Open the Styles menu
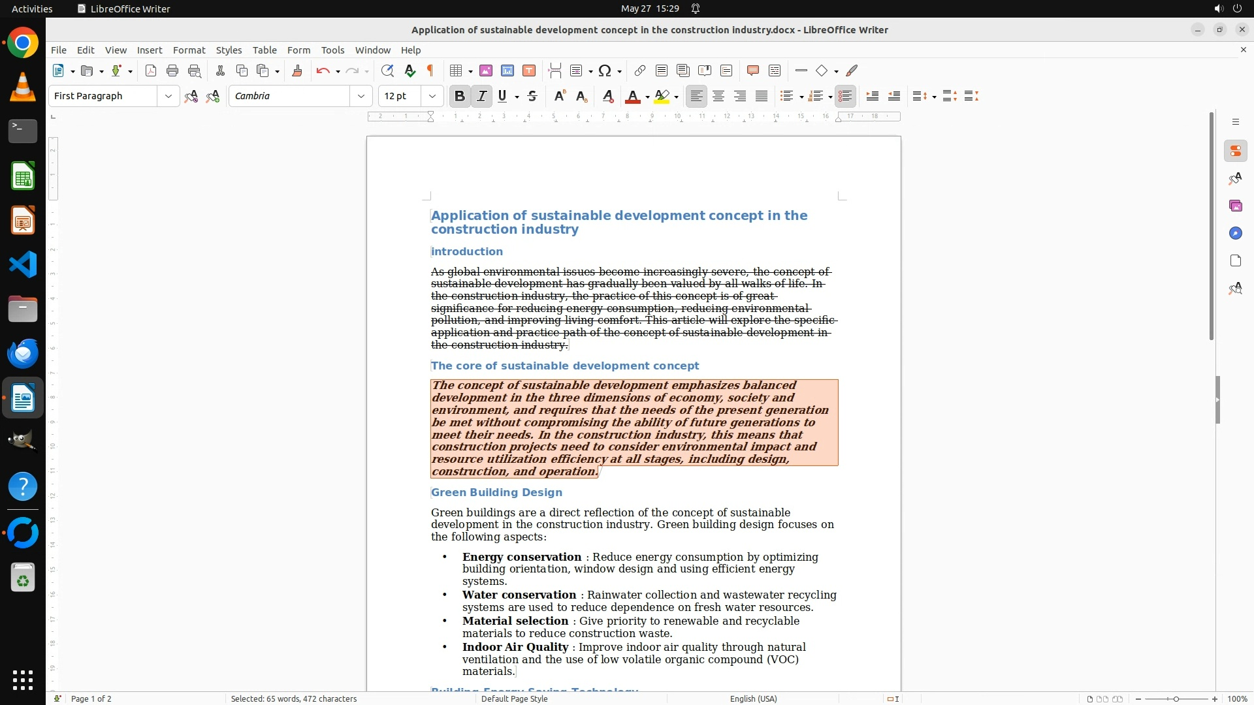1254x705 pixels. 229,50
